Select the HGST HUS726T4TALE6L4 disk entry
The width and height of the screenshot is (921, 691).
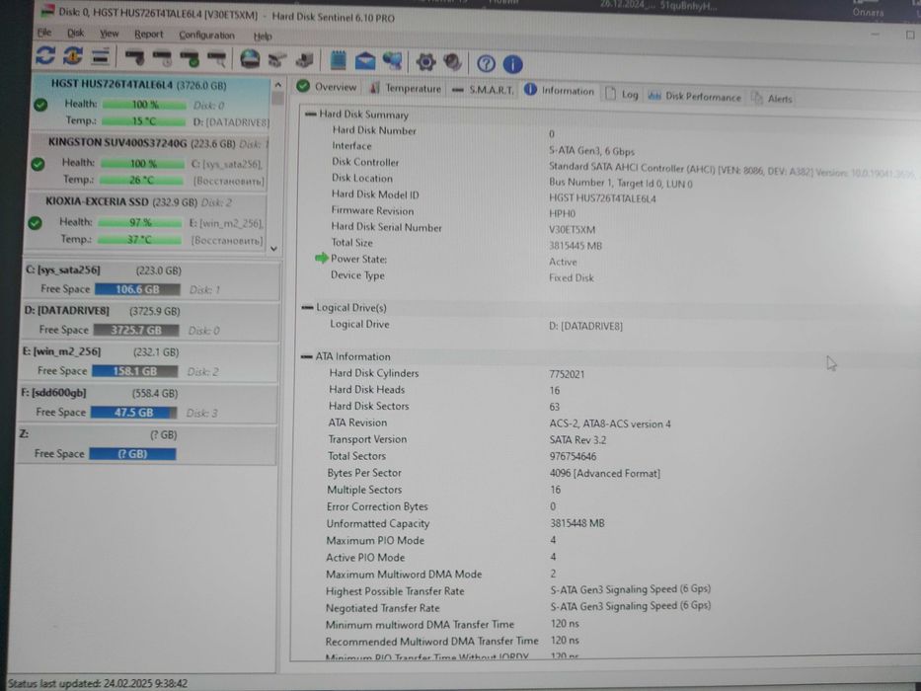pyautogui.click(x=152, y=103)
